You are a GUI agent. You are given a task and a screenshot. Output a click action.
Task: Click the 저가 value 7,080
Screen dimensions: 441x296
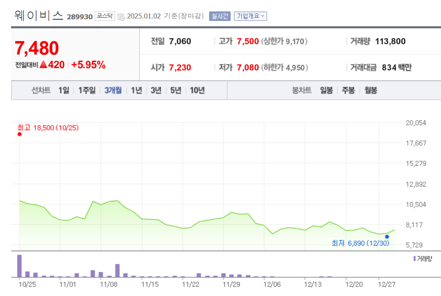(x=247, y=68)
